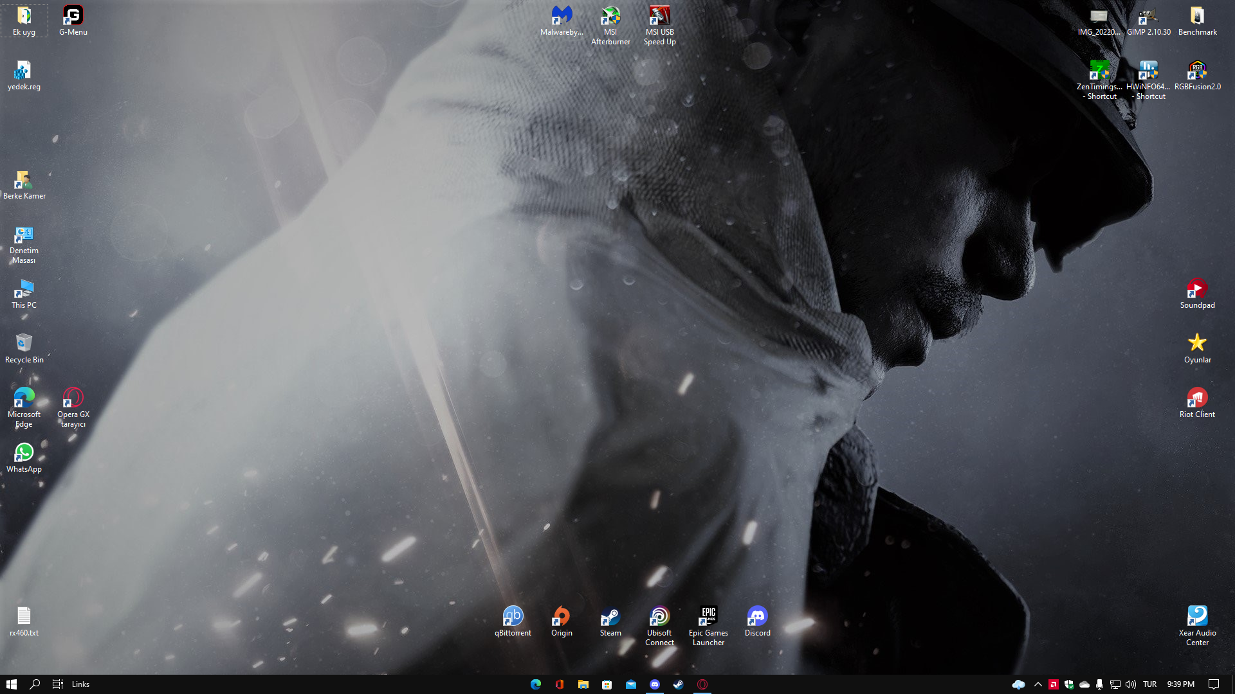Screen dimensions: 1235x694
Task: Open Task View in the taskbar
Action: point(57,684)
